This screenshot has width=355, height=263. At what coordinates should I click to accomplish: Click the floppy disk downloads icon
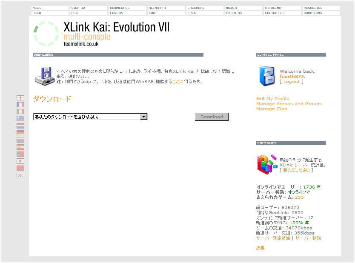(44, 76)
